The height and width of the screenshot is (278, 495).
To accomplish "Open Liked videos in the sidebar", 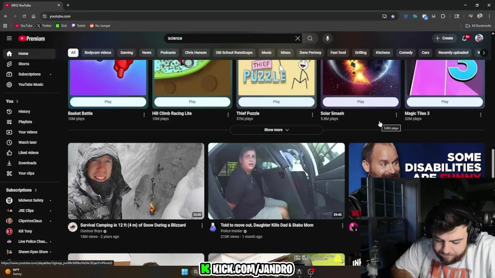I will pyautogui.click(x=29, y=153).
